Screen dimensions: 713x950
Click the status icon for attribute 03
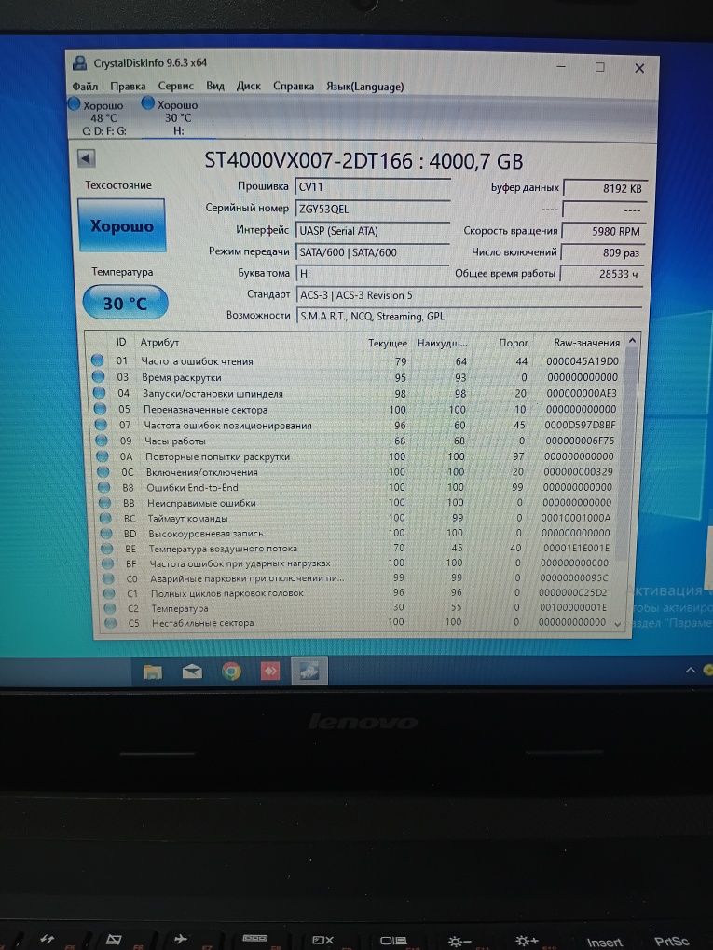98,377
